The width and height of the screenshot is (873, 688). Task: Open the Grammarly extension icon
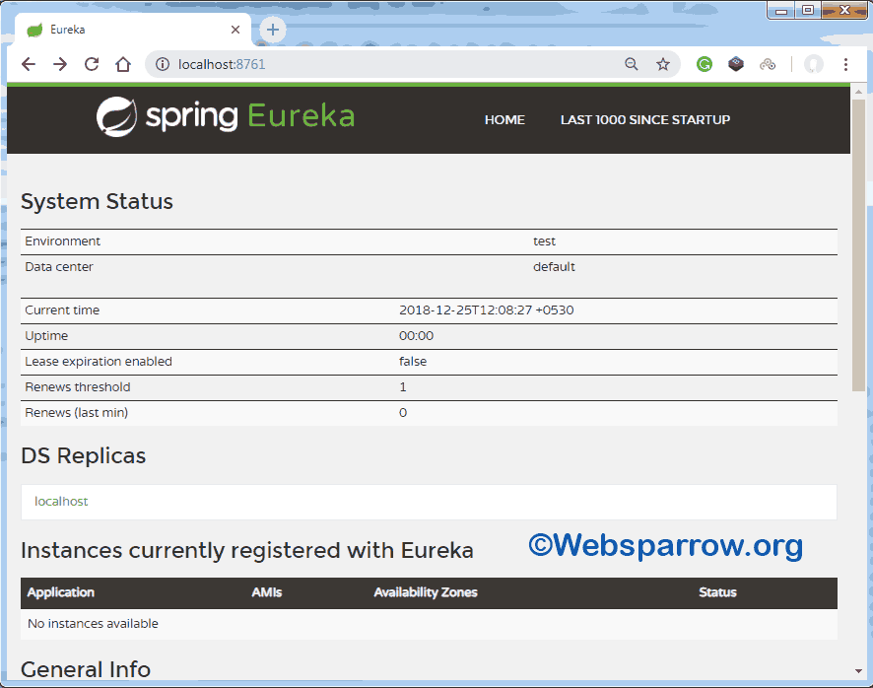pyautogui.click(x=705, y=65)
